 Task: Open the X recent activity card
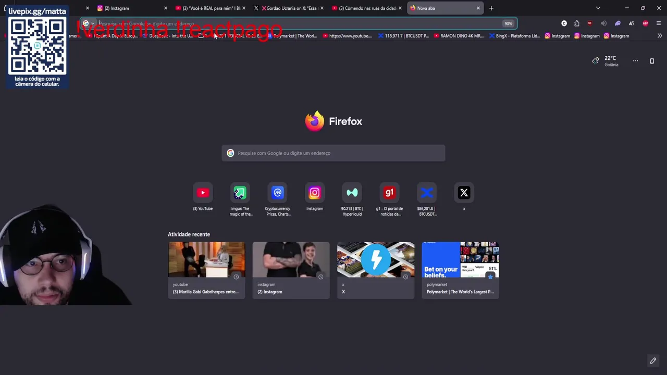(376, 270)
